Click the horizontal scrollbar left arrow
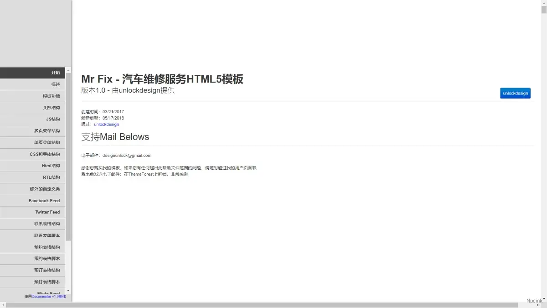The image size is (547, 308). (3, 305)
